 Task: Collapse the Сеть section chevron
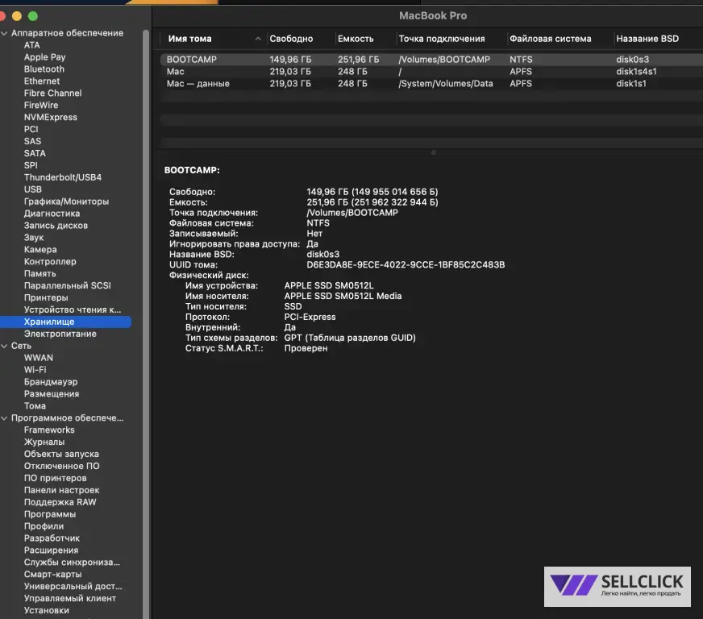pyautogui.click(x=5, y=346)
